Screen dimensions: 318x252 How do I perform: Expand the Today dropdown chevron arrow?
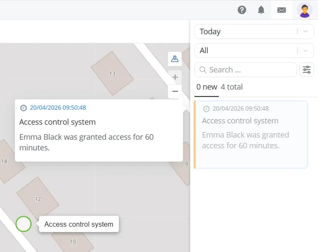pyautogui.click(x=306, y=32)
